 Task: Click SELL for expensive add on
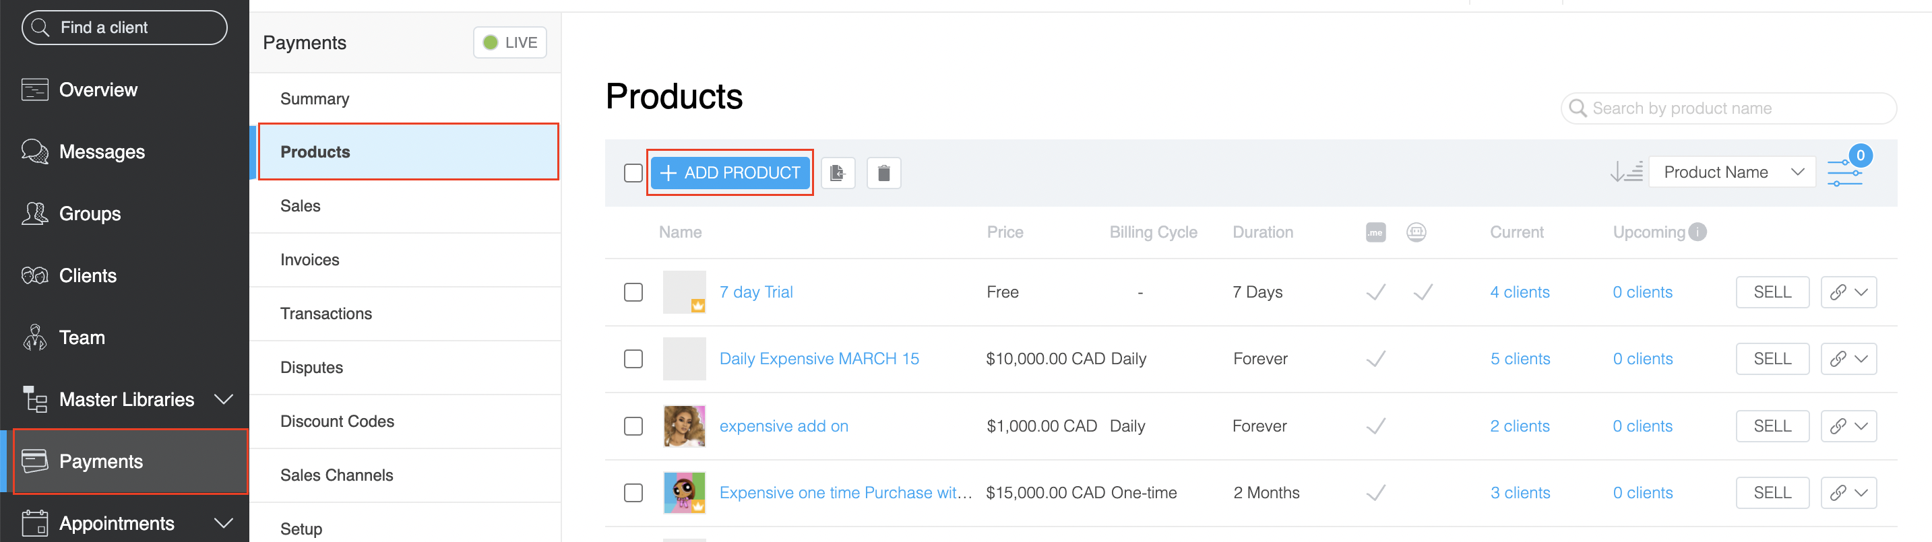1772,427
